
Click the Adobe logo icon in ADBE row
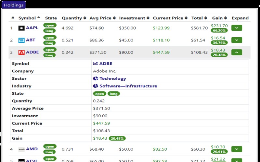(x=21, y=52)
